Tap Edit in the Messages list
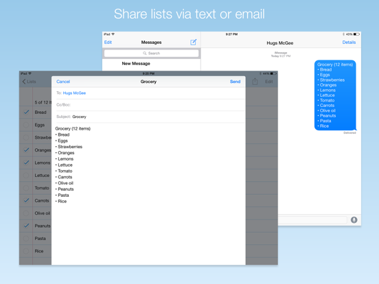 tap(108, 43)
